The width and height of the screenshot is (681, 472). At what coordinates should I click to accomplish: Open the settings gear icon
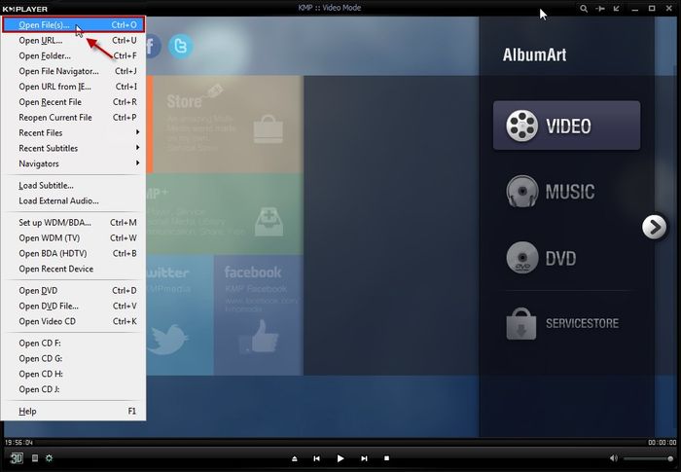pos(49,458)
